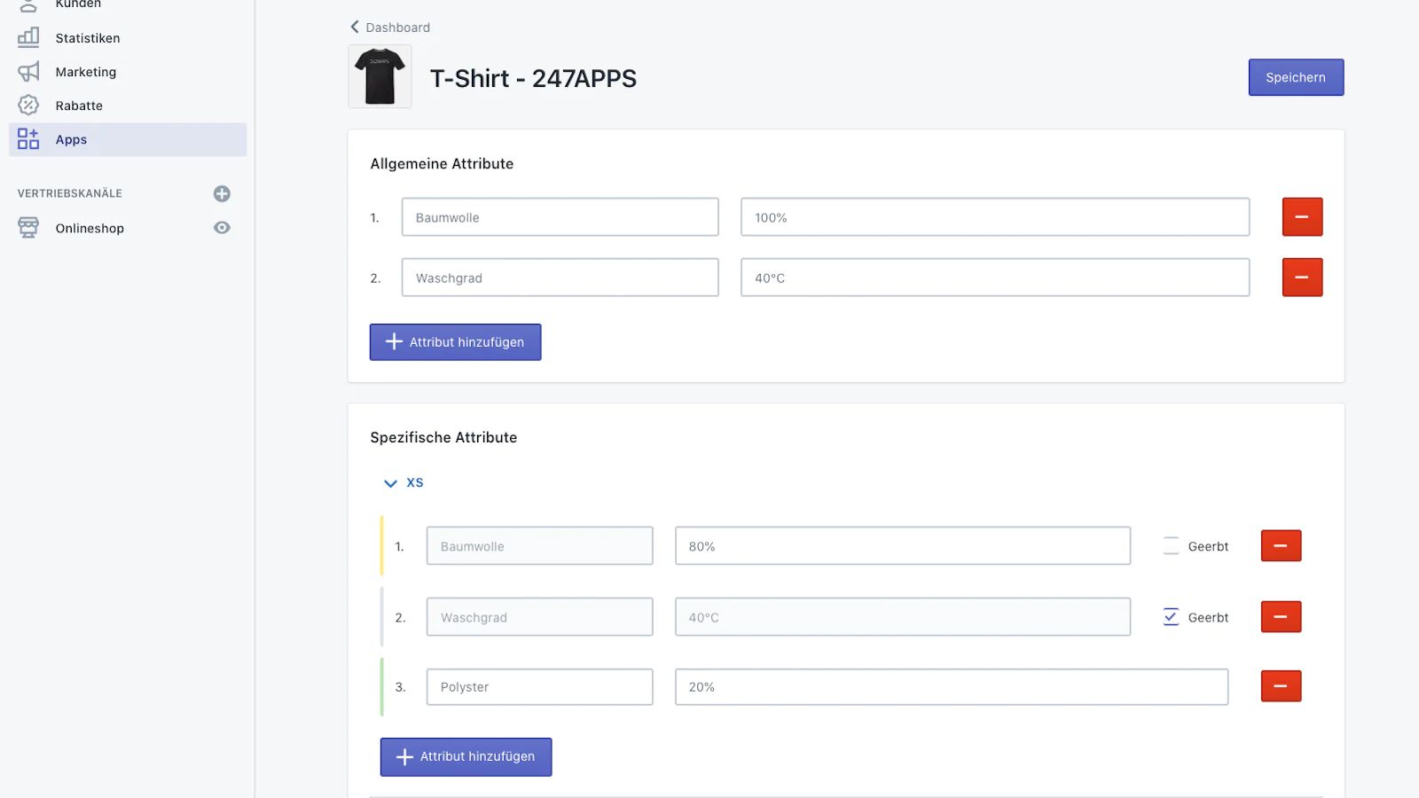Click the Speichern button
1419x798 pixels.
1296,77
